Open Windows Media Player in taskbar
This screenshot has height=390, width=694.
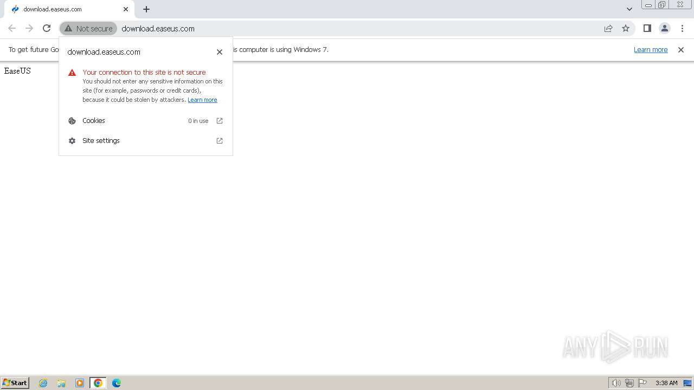pyautogui.click(x=80, y=383)
